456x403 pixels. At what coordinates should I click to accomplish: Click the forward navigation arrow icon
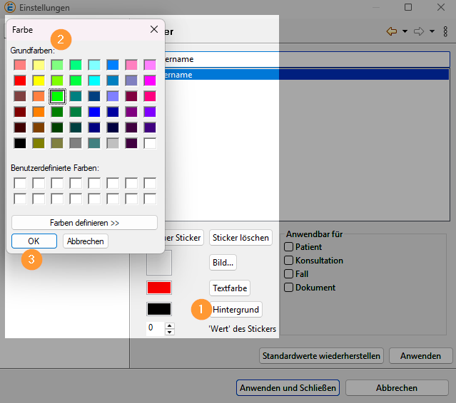click(419, 31)
